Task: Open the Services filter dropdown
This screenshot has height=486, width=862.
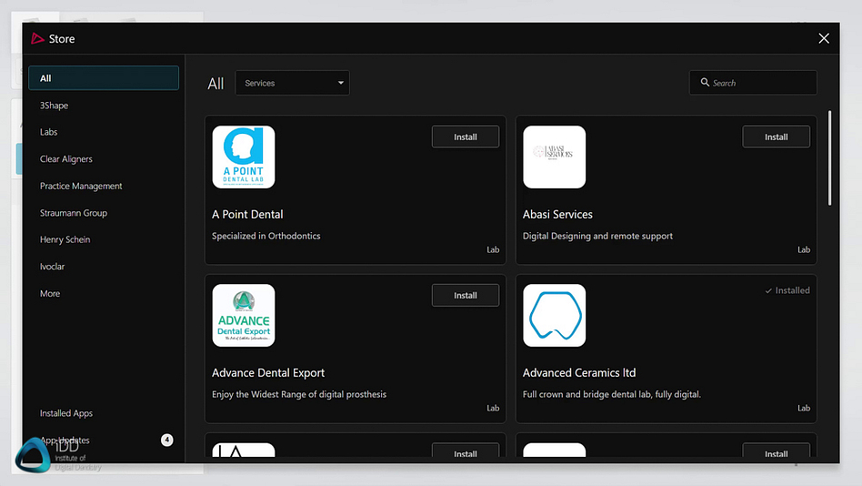Action: pyautogui.click(x=292, y=83)
